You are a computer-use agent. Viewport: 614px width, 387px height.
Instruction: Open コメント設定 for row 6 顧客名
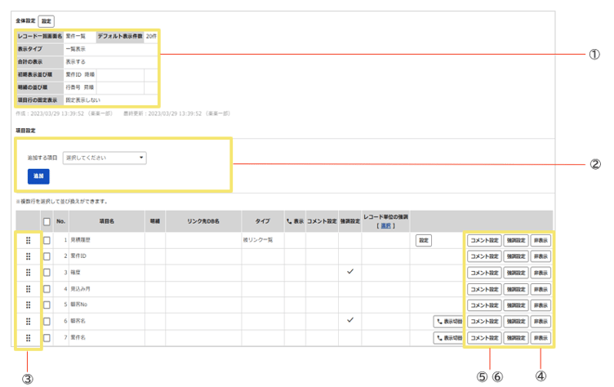tap(484, 322)
